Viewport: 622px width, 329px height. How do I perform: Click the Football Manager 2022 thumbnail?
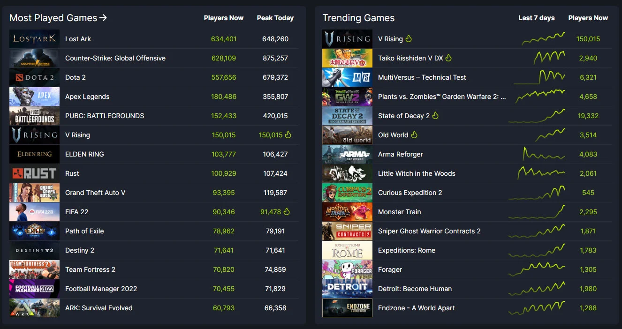tap(34, 289)
